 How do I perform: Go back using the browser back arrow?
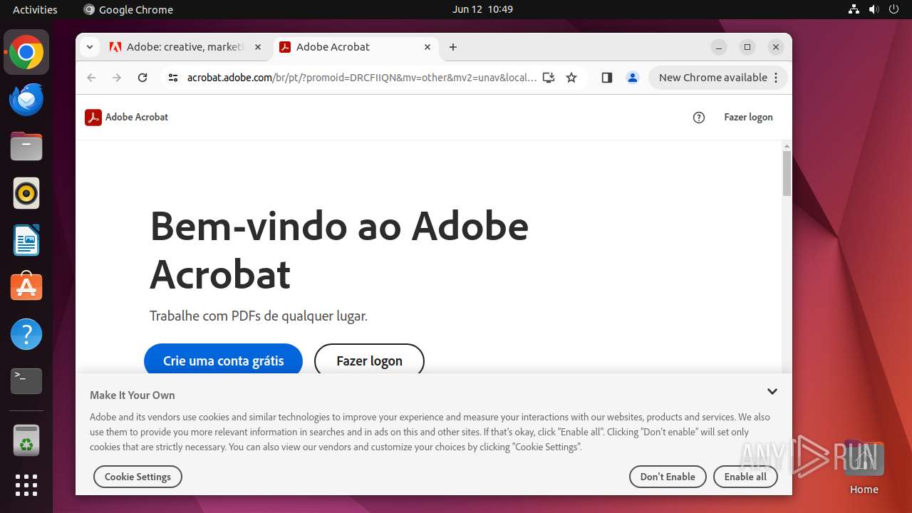pyautogui.click(x=91, y=78)
